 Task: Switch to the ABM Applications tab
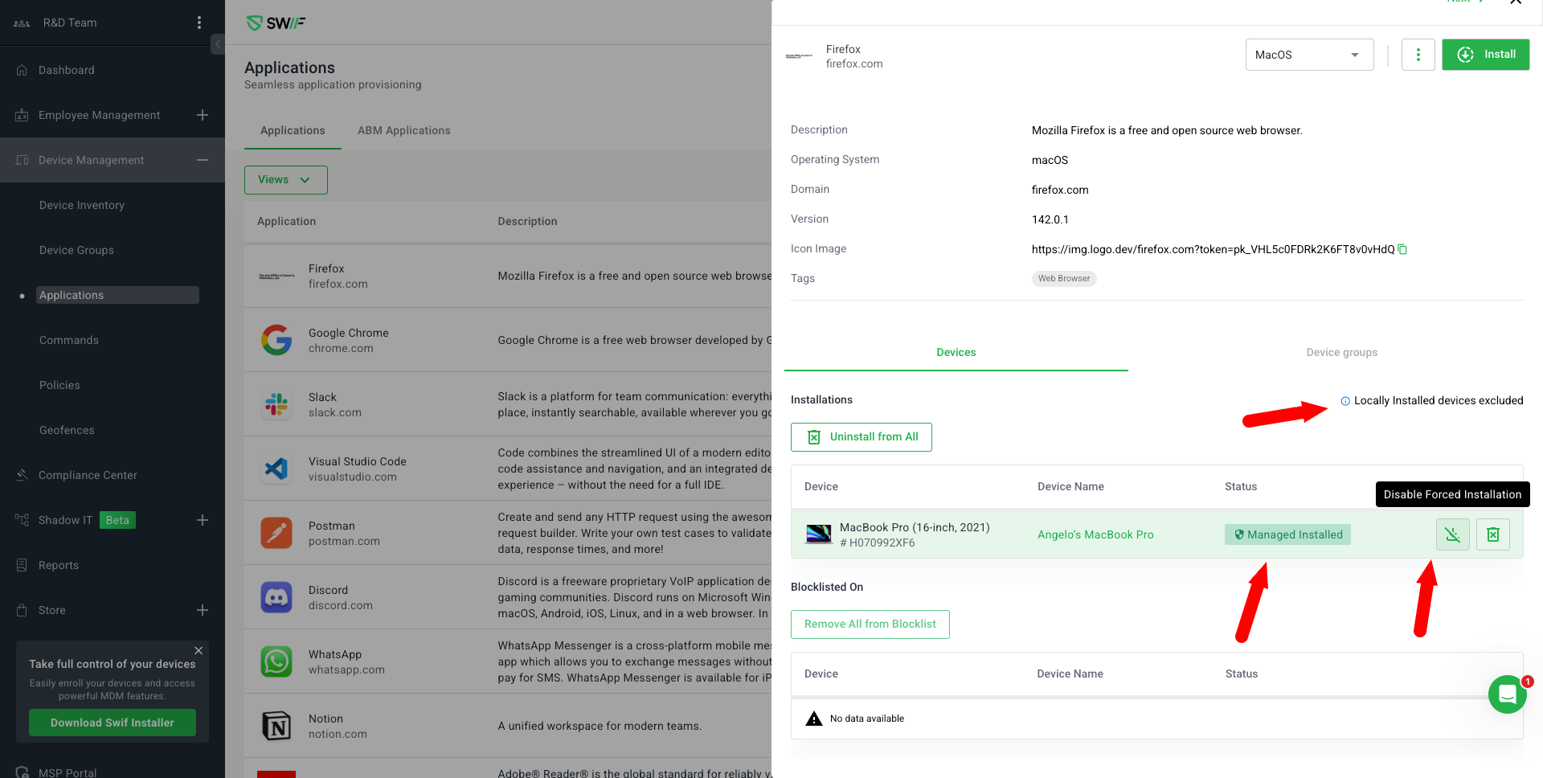[403, 130]
